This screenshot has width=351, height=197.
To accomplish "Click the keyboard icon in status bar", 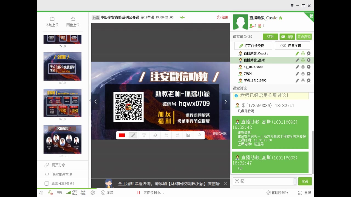I will tap(59, 193).
